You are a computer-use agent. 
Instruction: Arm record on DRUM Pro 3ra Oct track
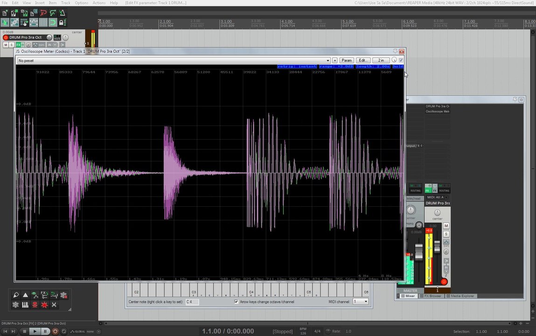pyautogui.click(x=6, y=37)
